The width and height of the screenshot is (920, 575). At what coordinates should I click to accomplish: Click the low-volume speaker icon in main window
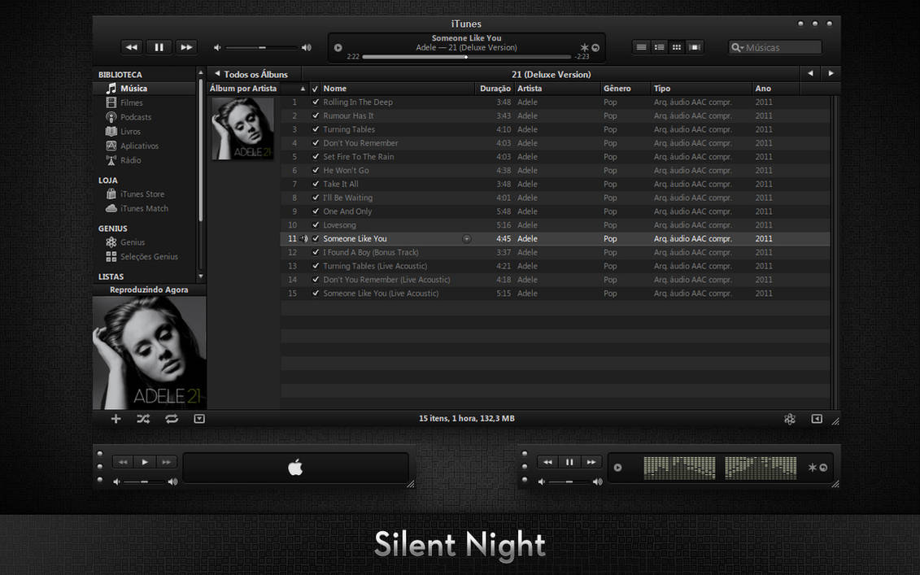(x=217, y=47)
